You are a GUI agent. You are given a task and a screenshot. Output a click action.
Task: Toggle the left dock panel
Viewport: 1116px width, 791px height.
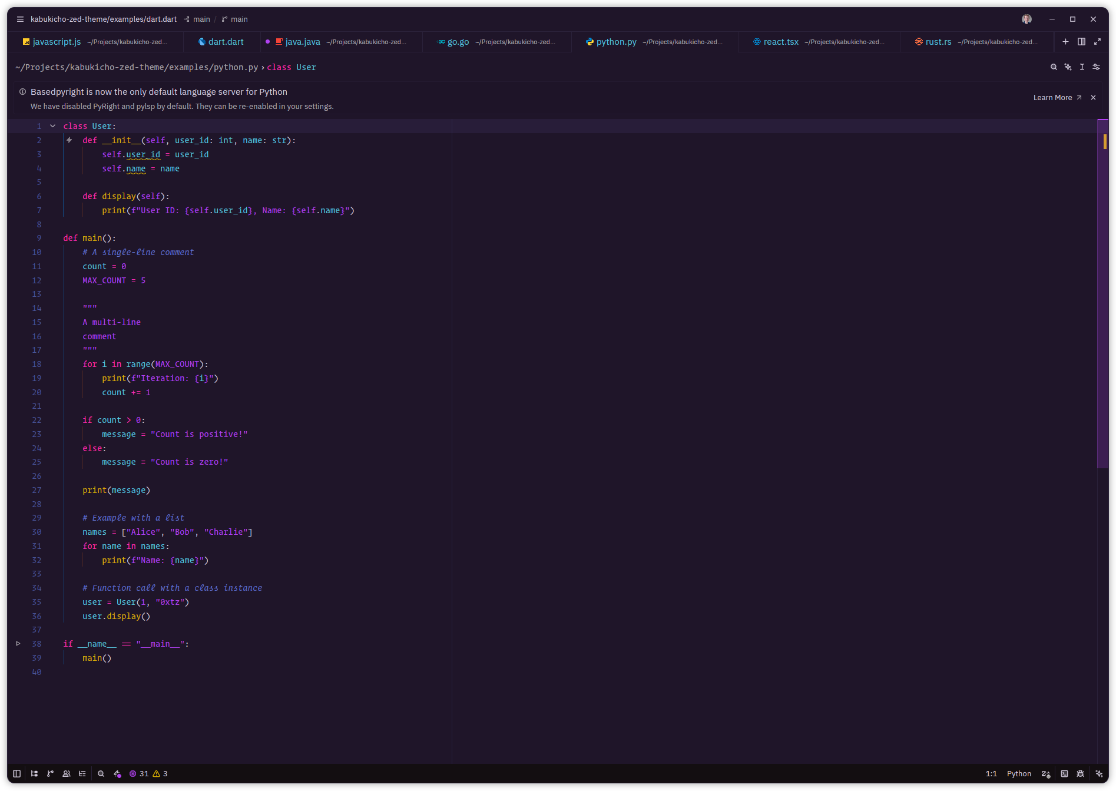point(17,774)
